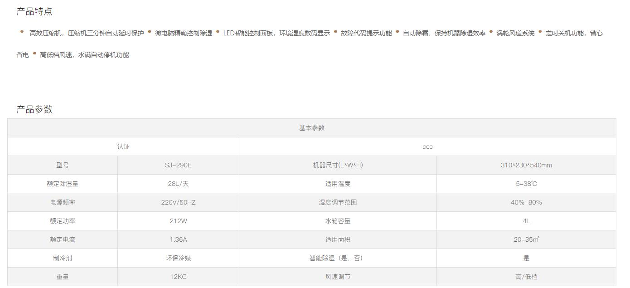Image resolution: width=630 pixels, height=288 pixels.
Task: Select the 基本参数 table header row
Action: pos(311,128)
